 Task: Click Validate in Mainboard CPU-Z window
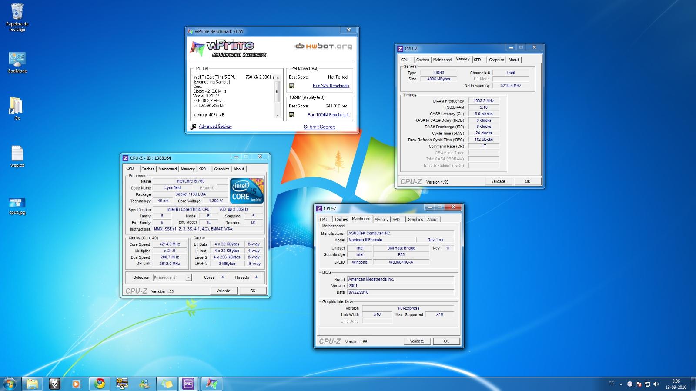click(417, 341)
